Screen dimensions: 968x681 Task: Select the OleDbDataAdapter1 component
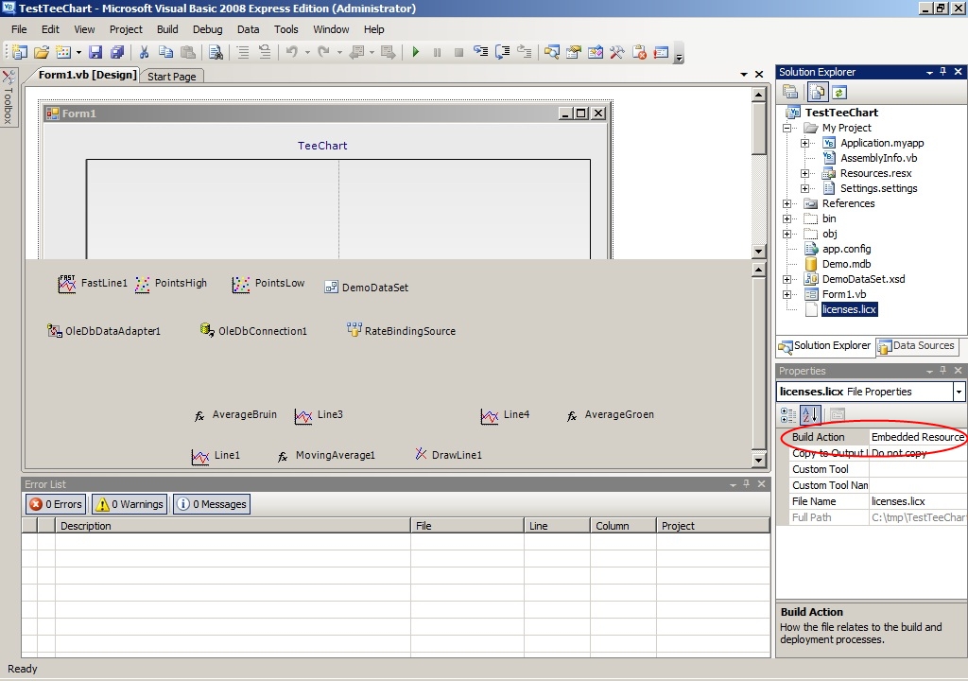104,331
